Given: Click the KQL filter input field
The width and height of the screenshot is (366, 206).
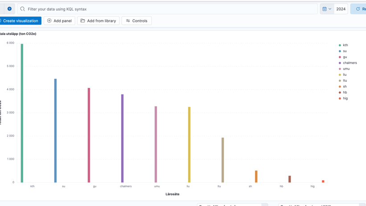Looking at the screenshot, I should [169, 9].
